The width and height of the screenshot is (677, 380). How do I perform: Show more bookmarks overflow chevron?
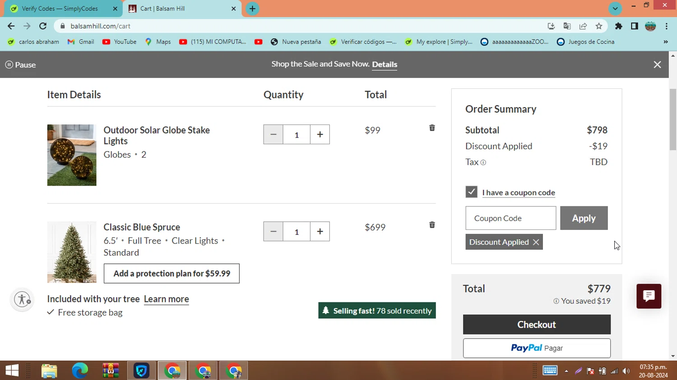point(665,42)
